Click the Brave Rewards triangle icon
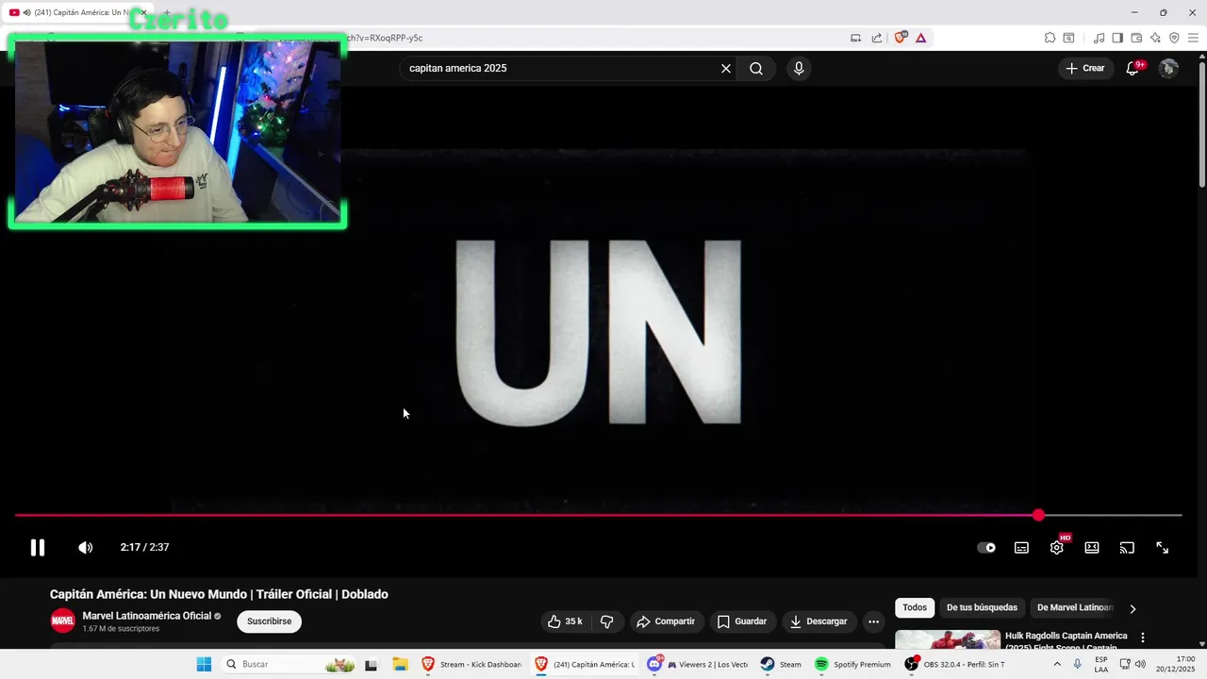 click(921, 38)
